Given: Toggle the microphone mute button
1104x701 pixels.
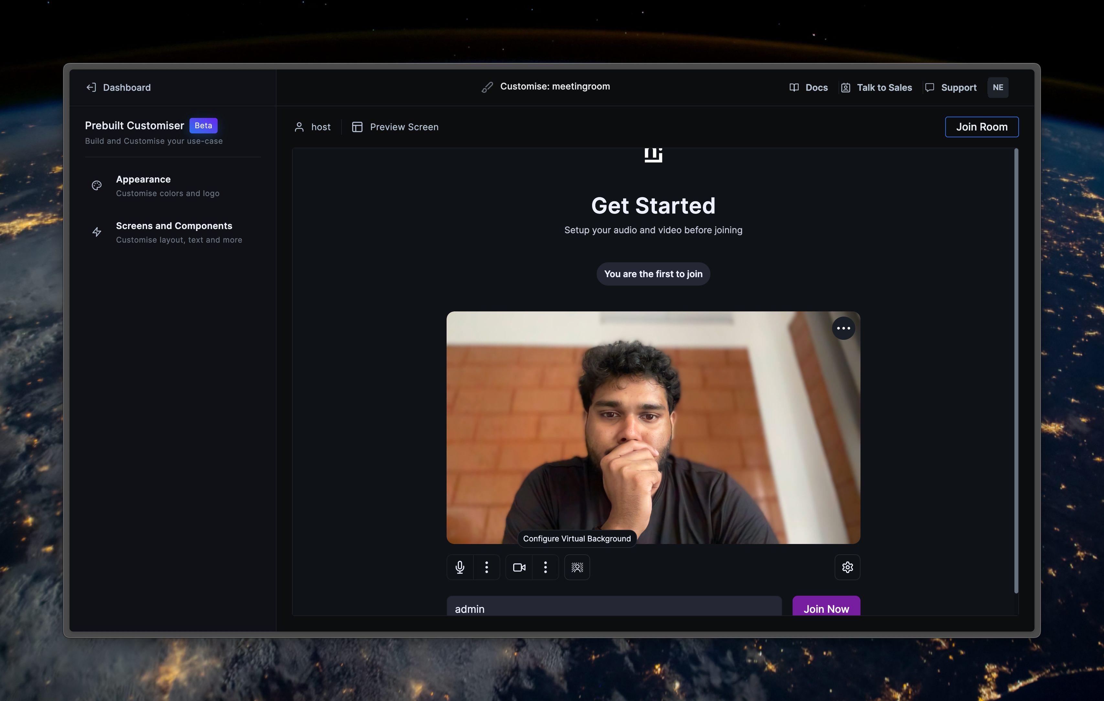Looking at the screenshot, I should [460, 567].
